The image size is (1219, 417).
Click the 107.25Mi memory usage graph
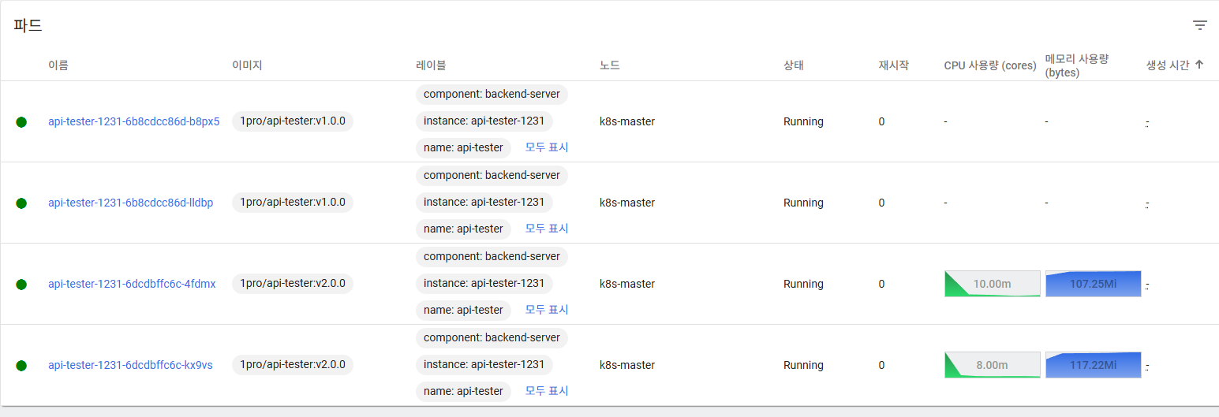click(1093, 284)
